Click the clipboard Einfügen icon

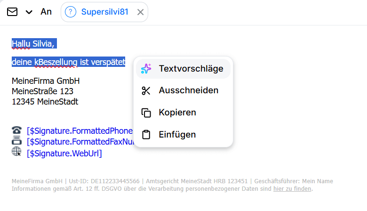pos(146,135)
